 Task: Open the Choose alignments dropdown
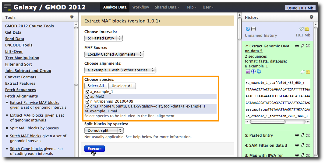120,70
